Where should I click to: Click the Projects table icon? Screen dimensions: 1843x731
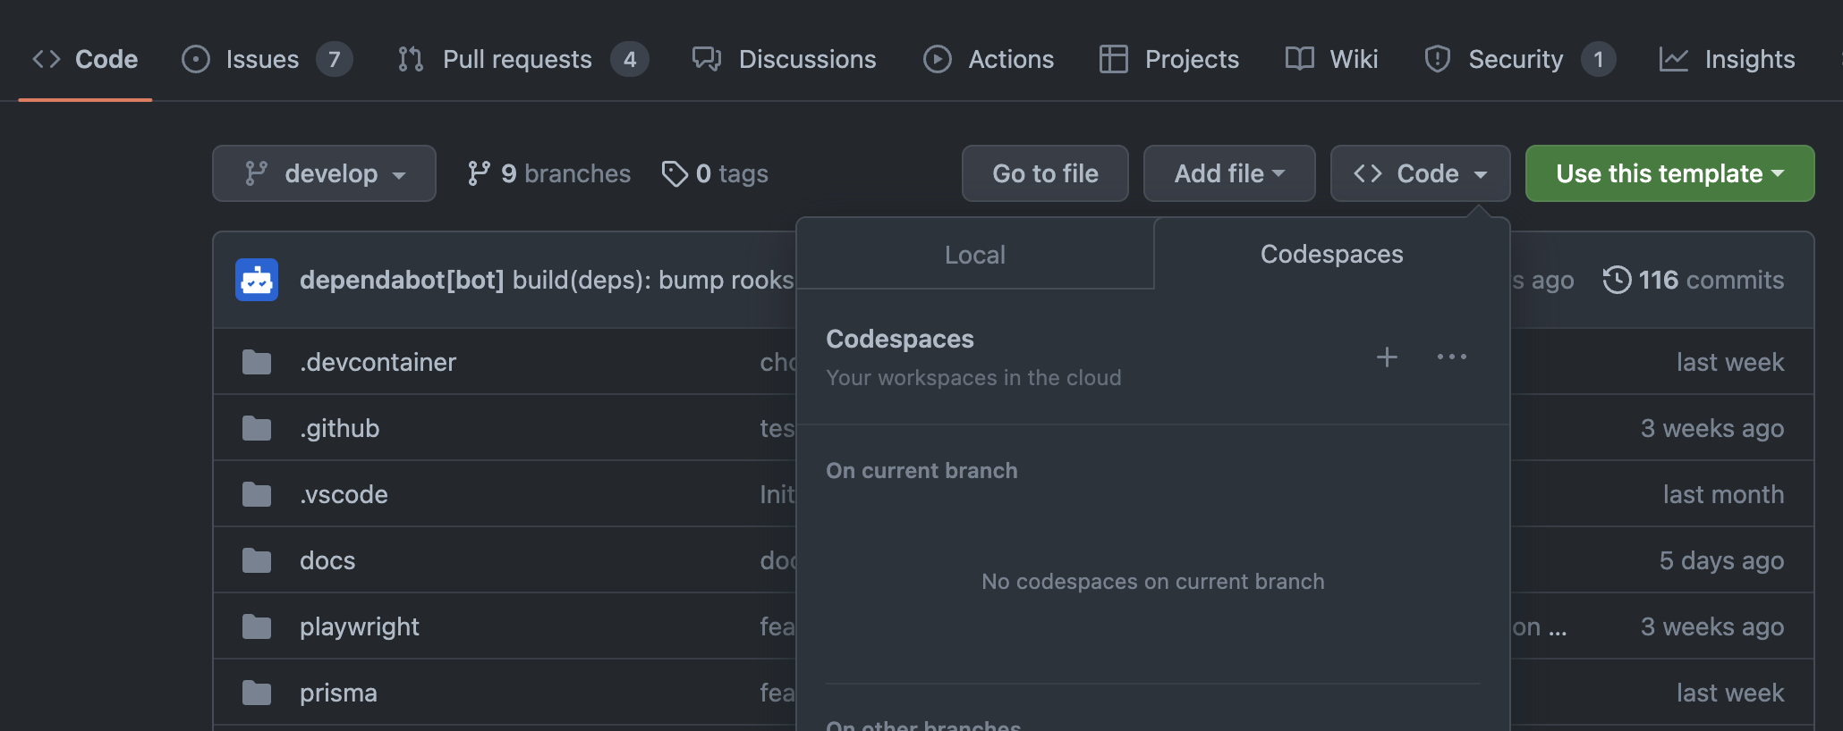(1114, 59)
